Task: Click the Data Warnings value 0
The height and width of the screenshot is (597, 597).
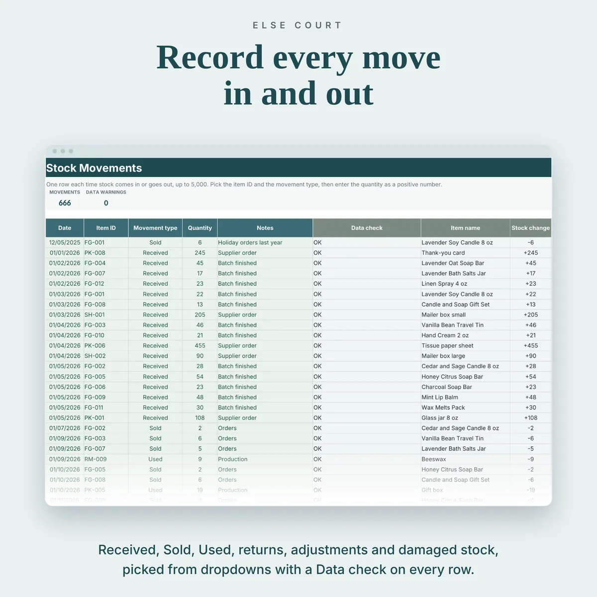Action: click(106, 203)
